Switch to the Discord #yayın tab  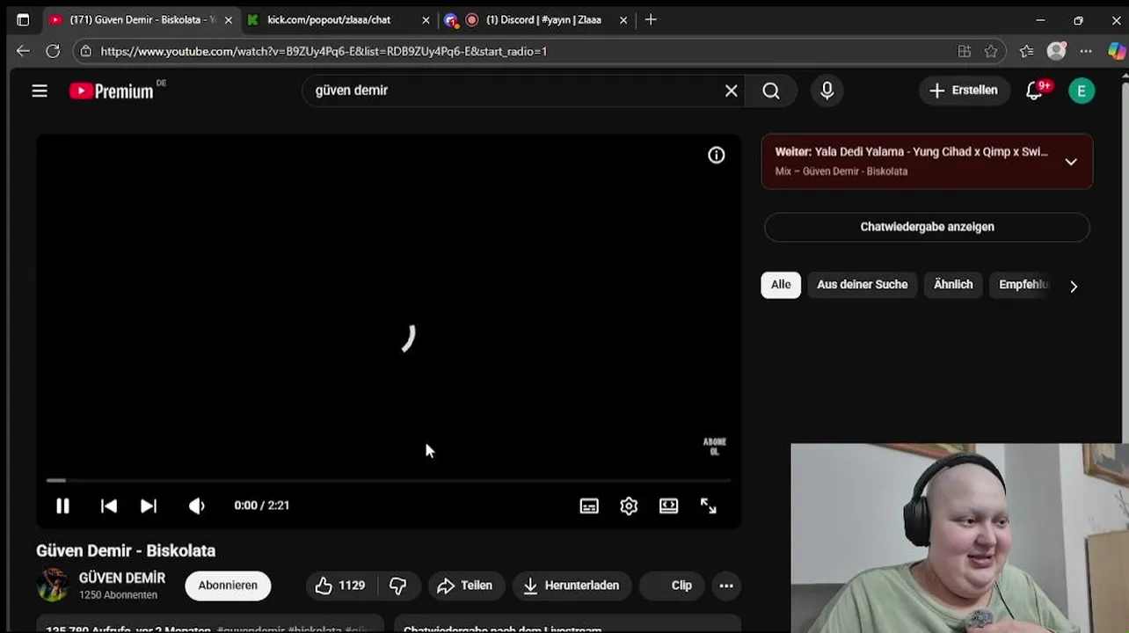point(543,19)
